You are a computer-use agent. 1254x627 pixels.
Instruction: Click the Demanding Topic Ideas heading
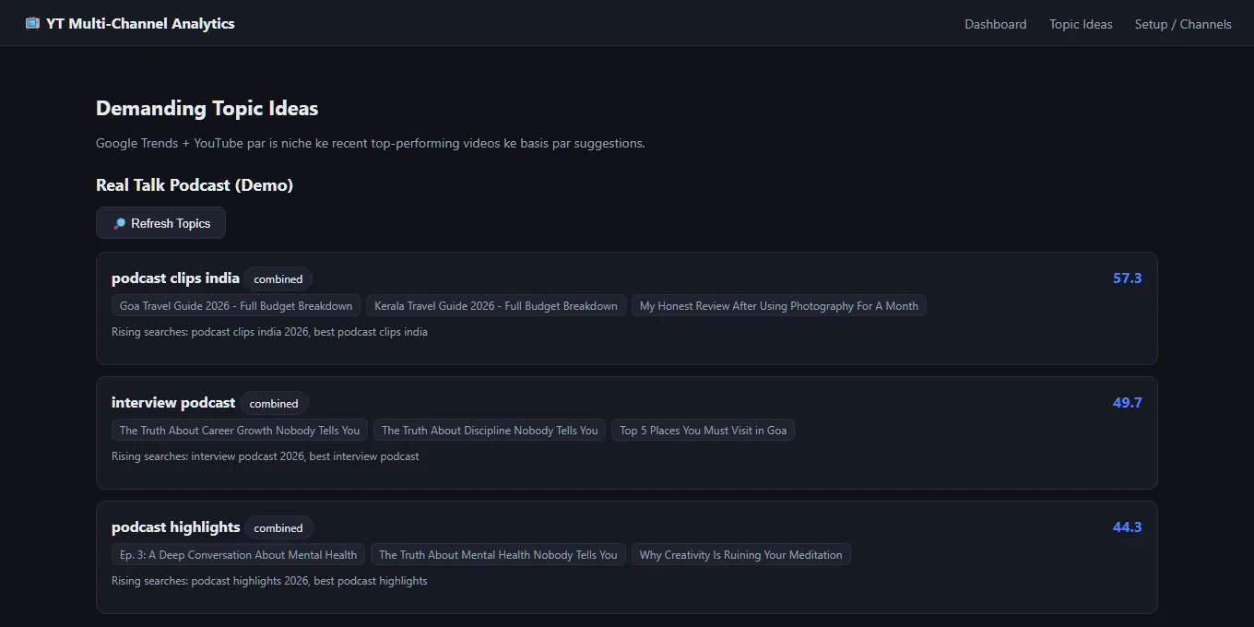207,108
